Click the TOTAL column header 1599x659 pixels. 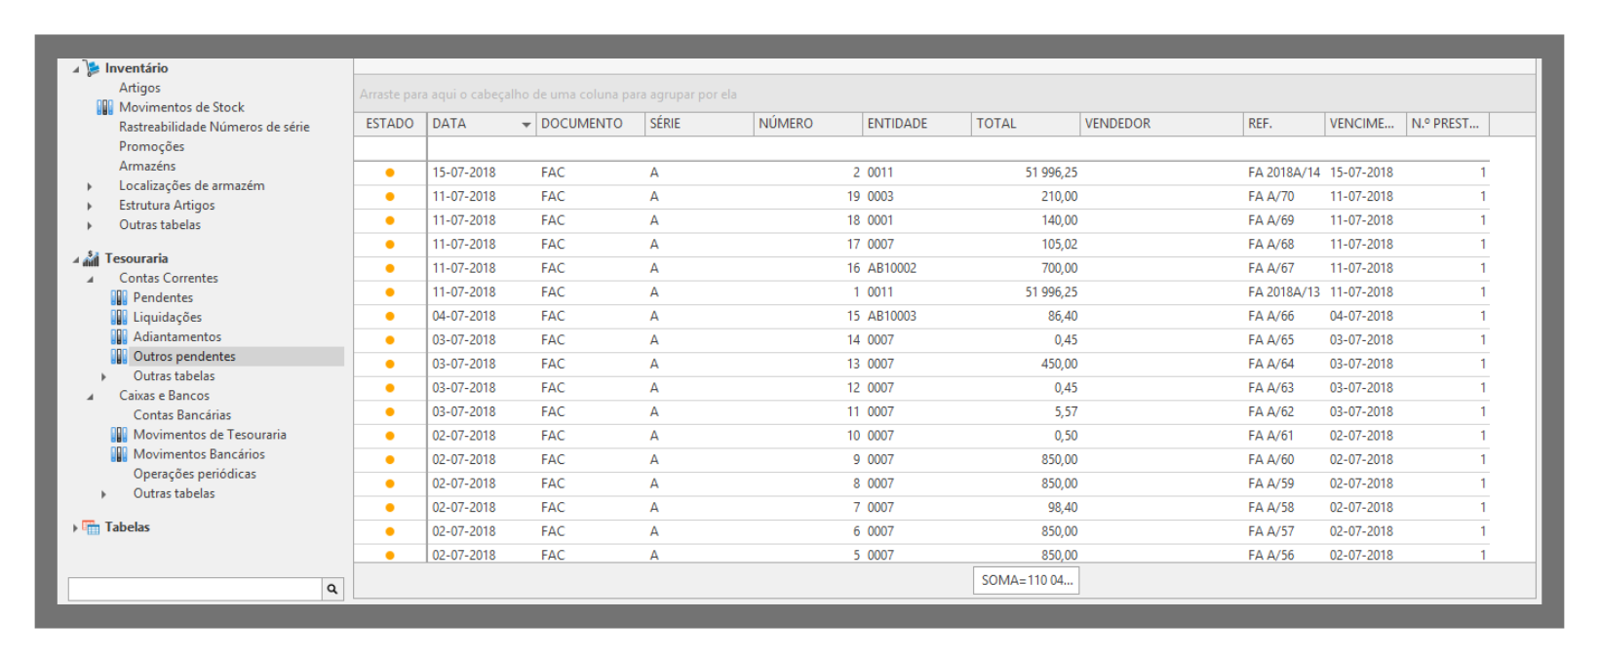(1024, 124)
